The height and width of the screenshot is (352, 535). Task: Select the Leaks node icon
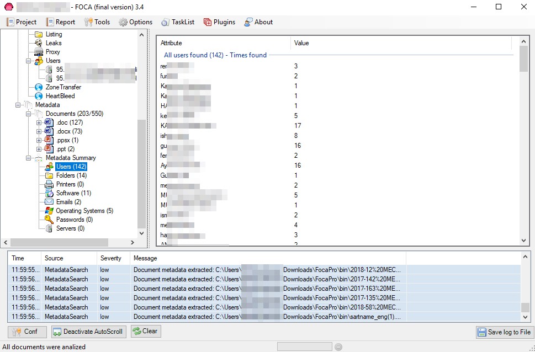pos(39,43)
